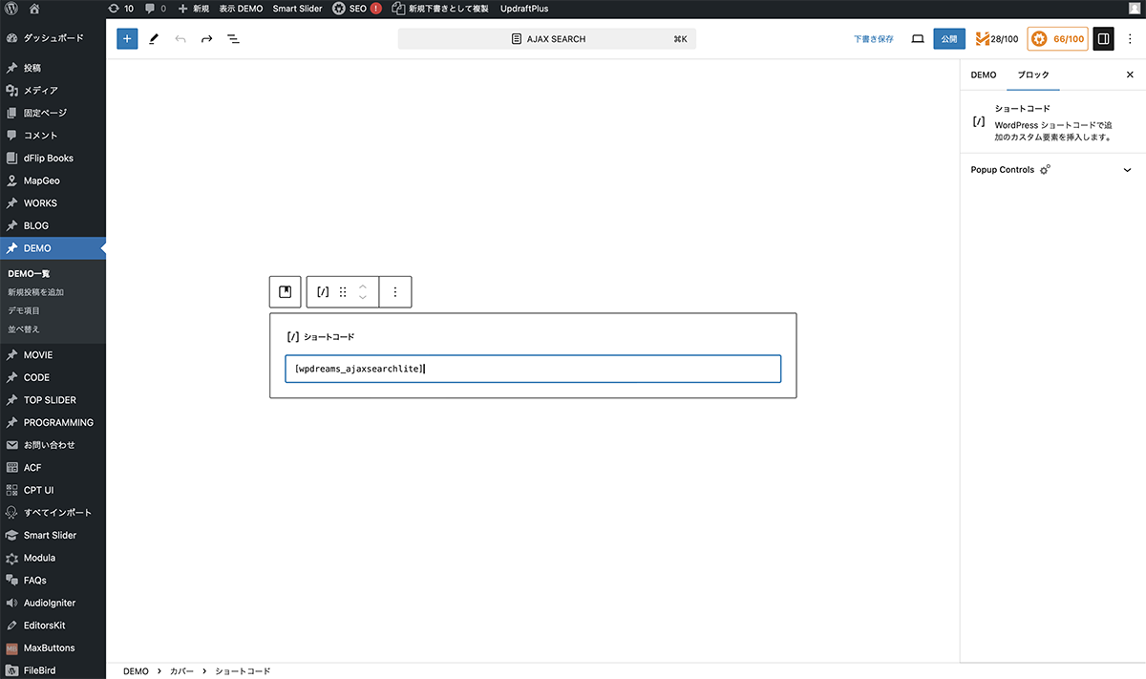Toggle the settings sidebar panel button
The image size is (1146, 679).
(1103, 39)
